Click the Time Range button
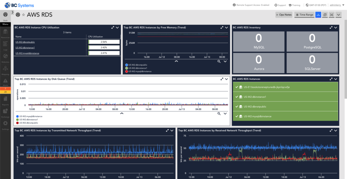Screen dimensions: 347x179 (x=305, y=15)
